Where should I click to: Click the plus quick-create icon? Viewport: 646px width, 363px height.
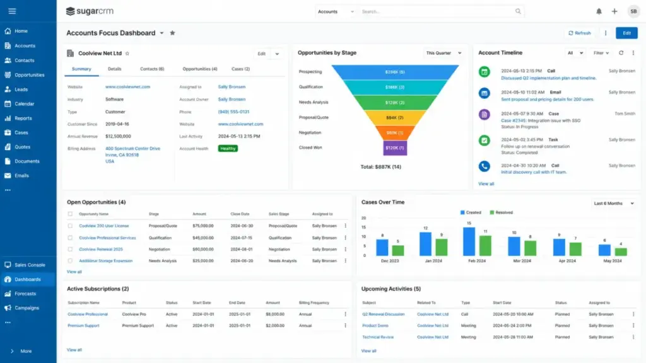614,11
